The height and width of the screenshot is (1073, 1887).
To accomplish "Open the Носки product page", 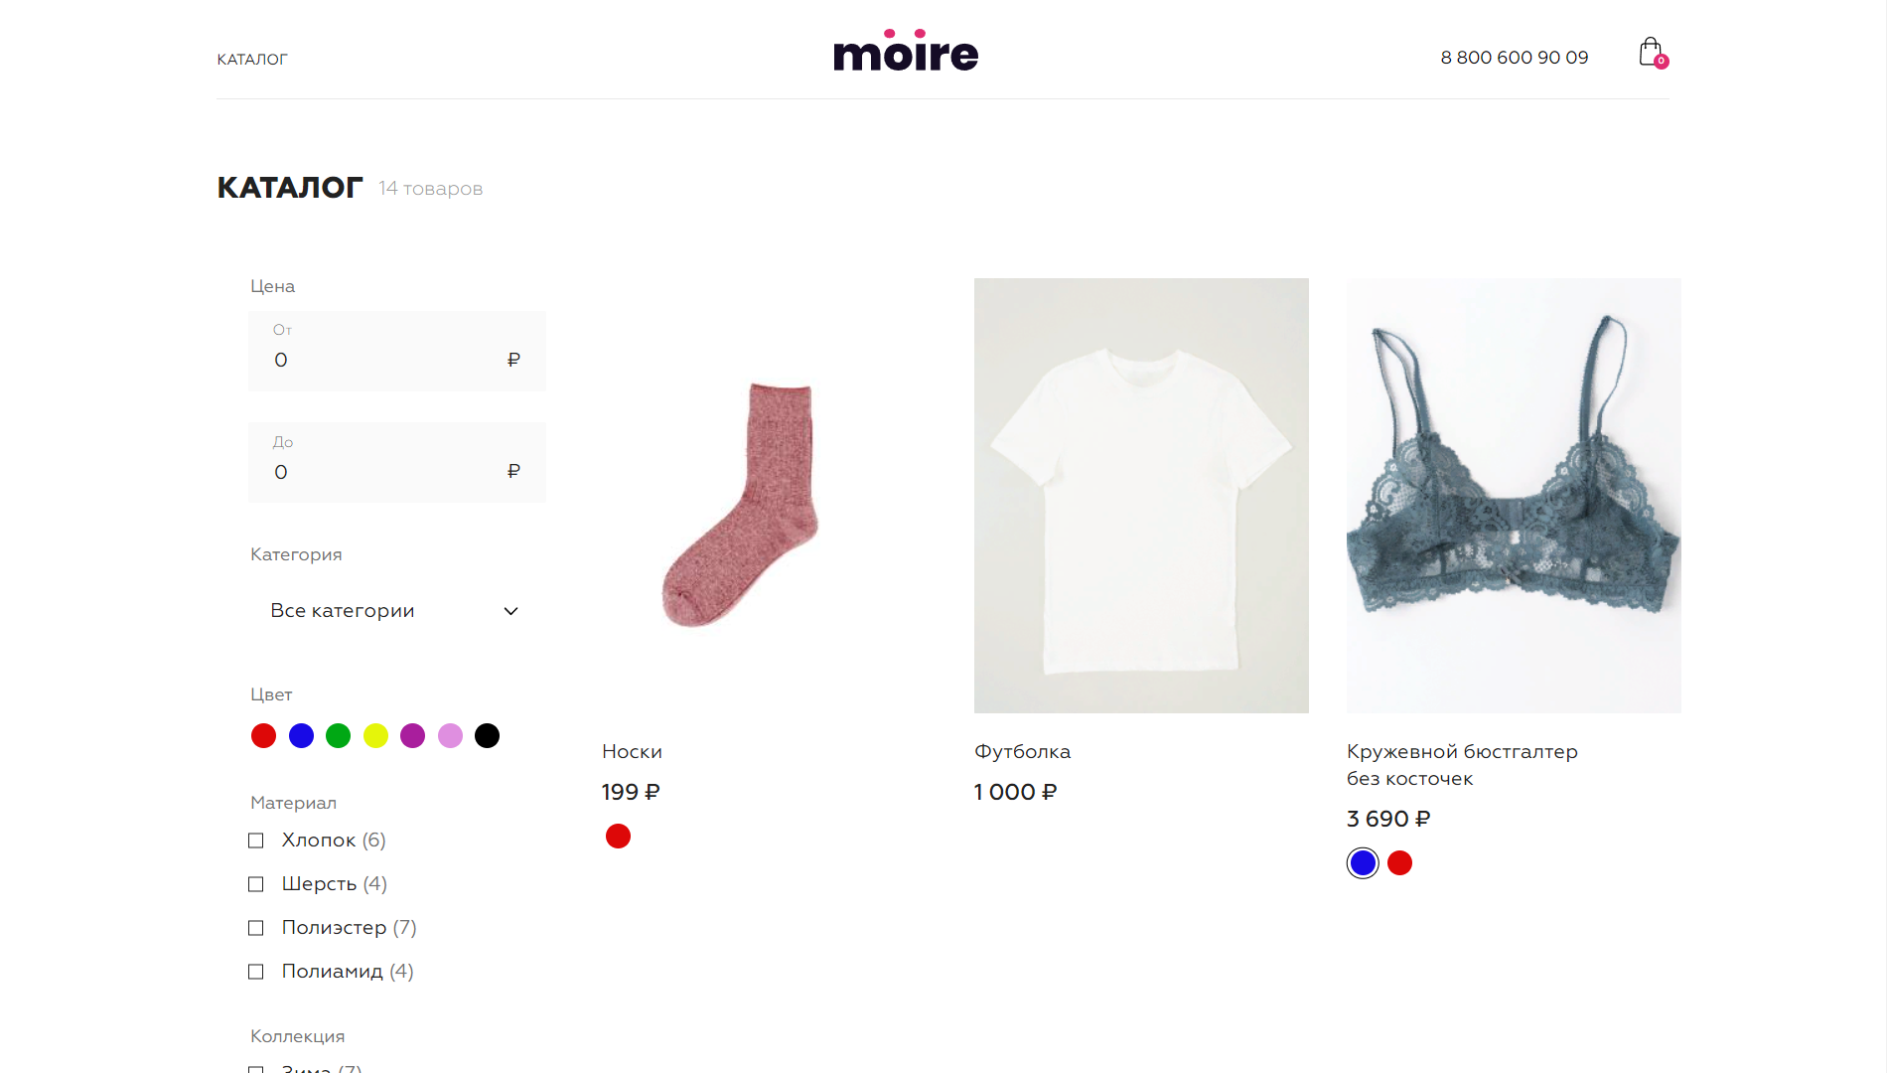I will (x=632, y=751).
